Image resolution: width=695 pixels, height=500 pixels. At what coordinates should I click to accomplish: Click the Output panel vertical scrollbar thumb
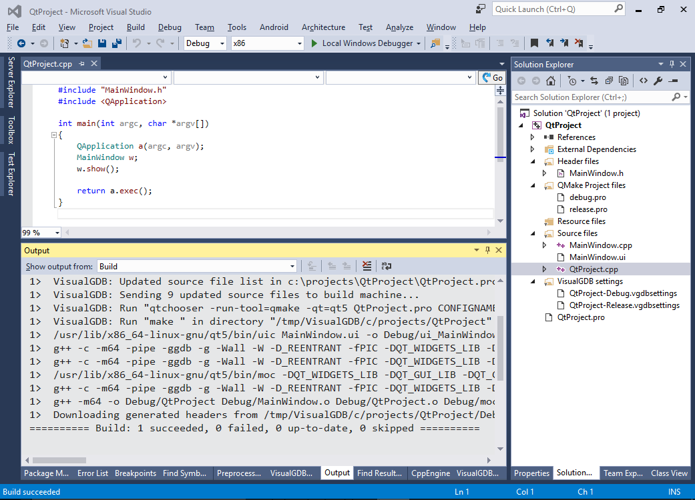click(x=501, y=348)
